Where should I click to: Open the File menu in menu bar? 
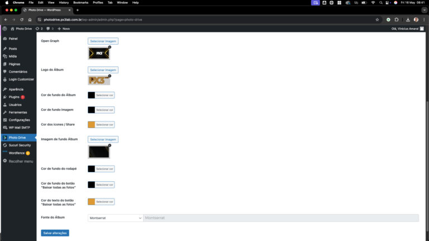pyautogui.click(x=31, y=2)
